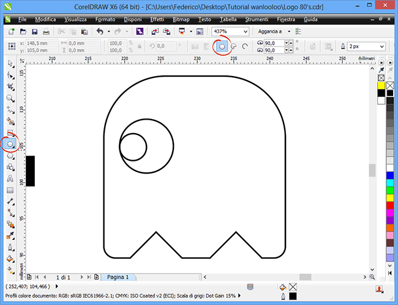398x305 pixels.
Task: Open the Effetti menu
Action: click(x=157, y=20)
